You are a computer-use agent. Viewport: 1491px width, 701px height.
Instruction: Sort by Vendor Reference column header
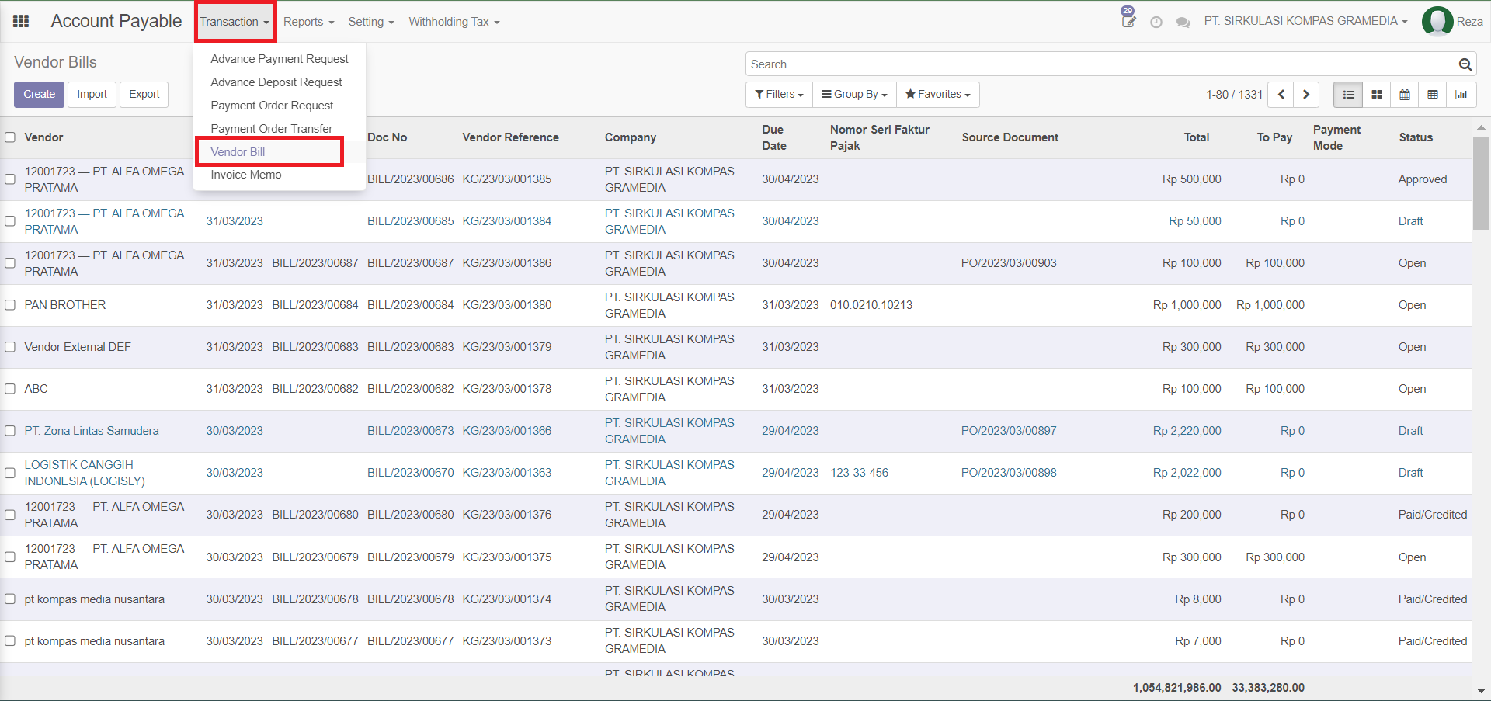pyautogui.click(x=510, y=137)
